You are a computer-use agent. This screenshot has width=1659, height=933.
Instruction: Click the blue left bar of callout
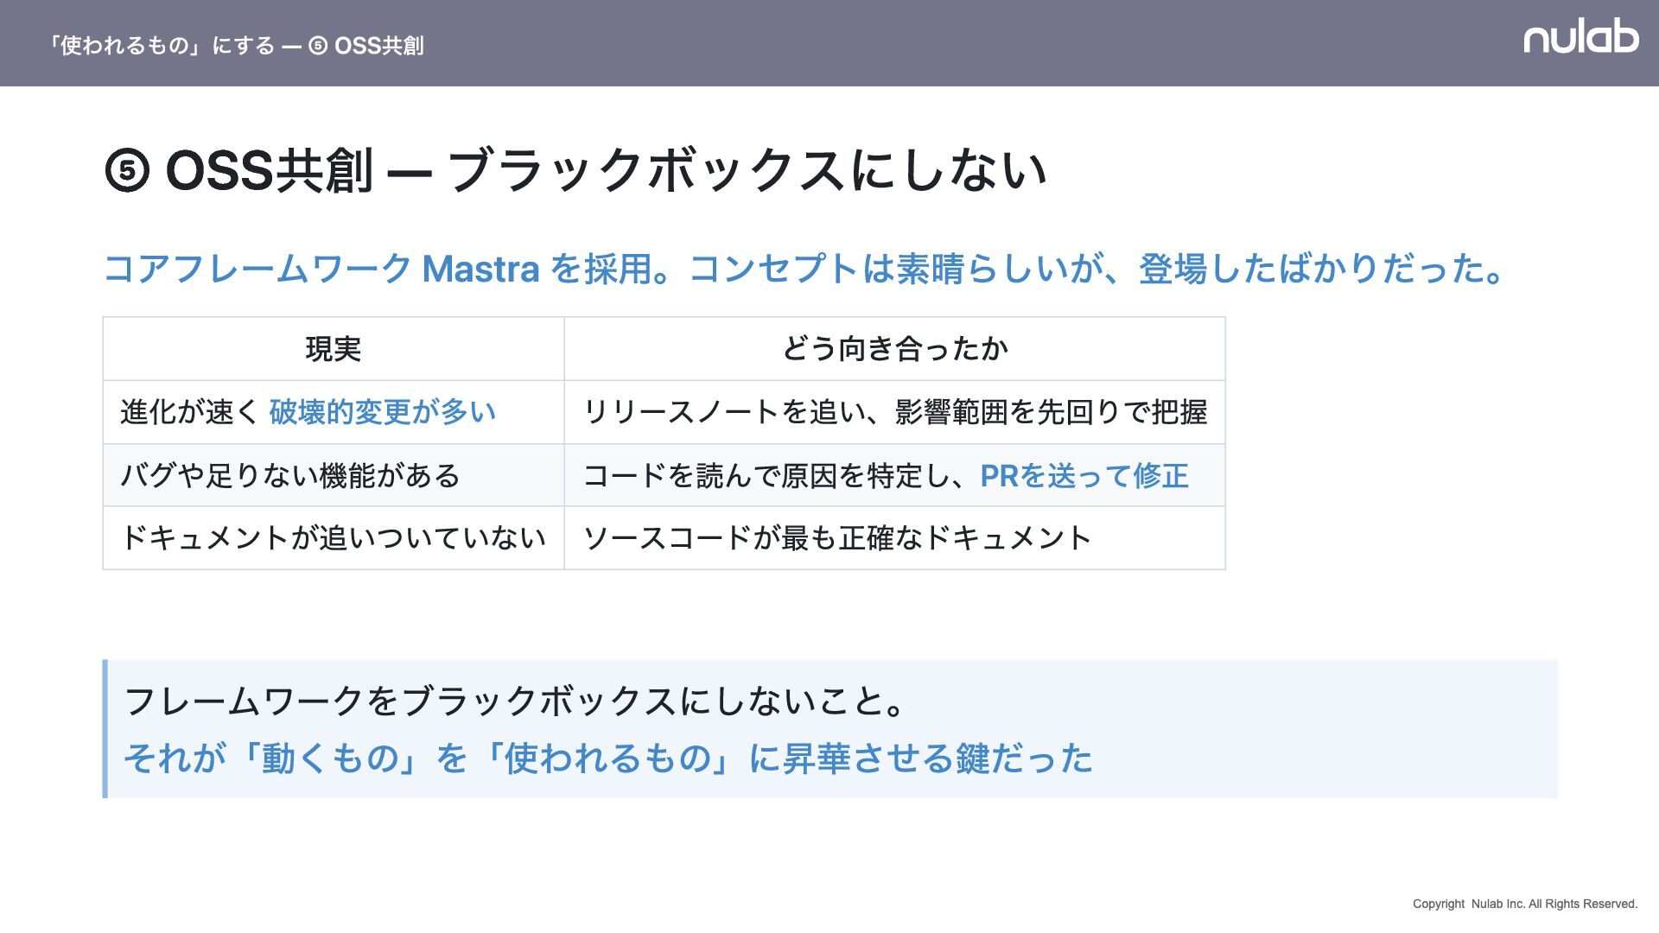pyautogui.click(x=105, y=728)
